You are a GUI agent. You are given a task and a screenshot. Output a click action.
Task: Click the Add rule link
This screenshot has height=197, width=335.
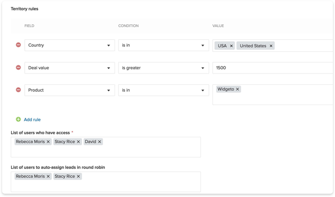[32, 120]
